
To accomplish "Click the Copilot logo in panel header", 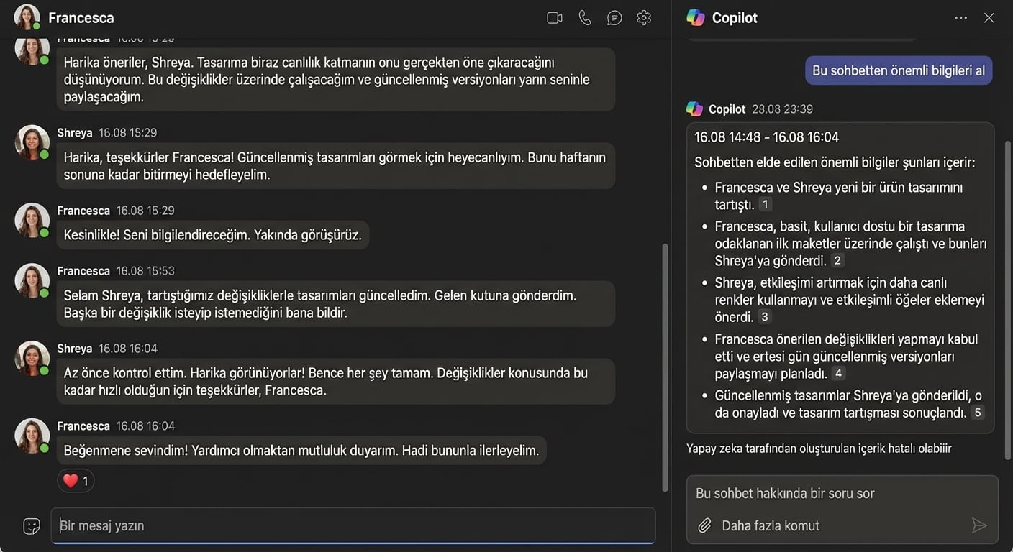I will 696,17.
